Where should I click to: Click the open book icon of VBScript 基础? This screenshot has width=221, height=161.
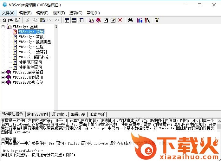click(9, 27)
